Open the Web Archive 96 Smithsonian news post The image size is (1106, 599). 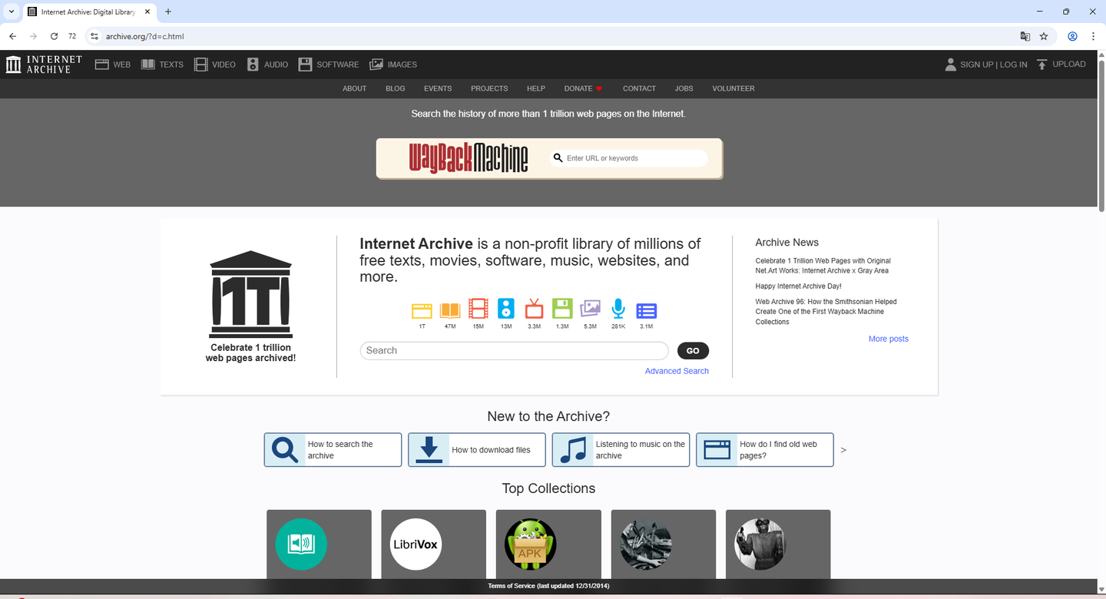pos(826,312)
